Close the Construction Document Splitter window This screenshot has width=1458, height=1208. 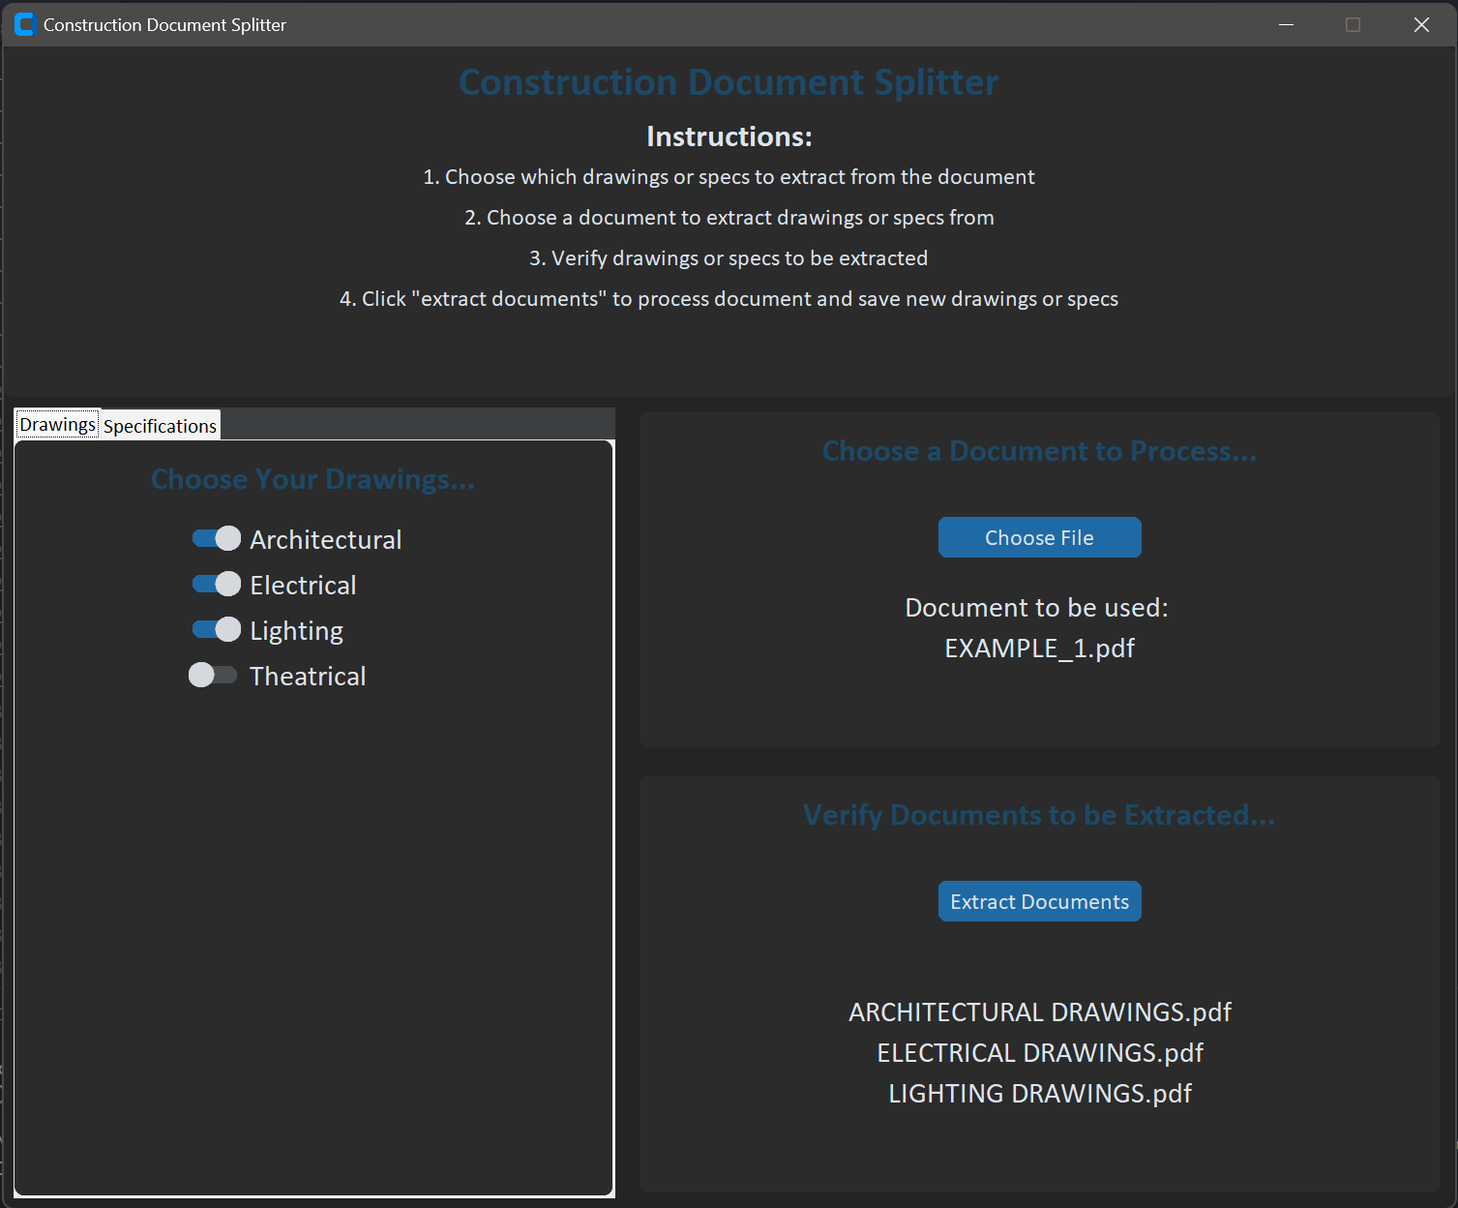[x=1420, y=25]
